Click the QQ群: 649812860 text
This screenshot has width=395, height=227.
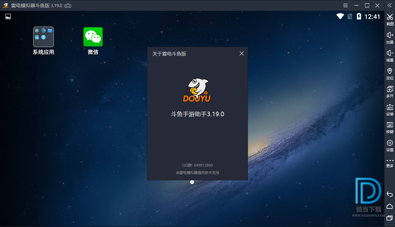coord(197,165)
